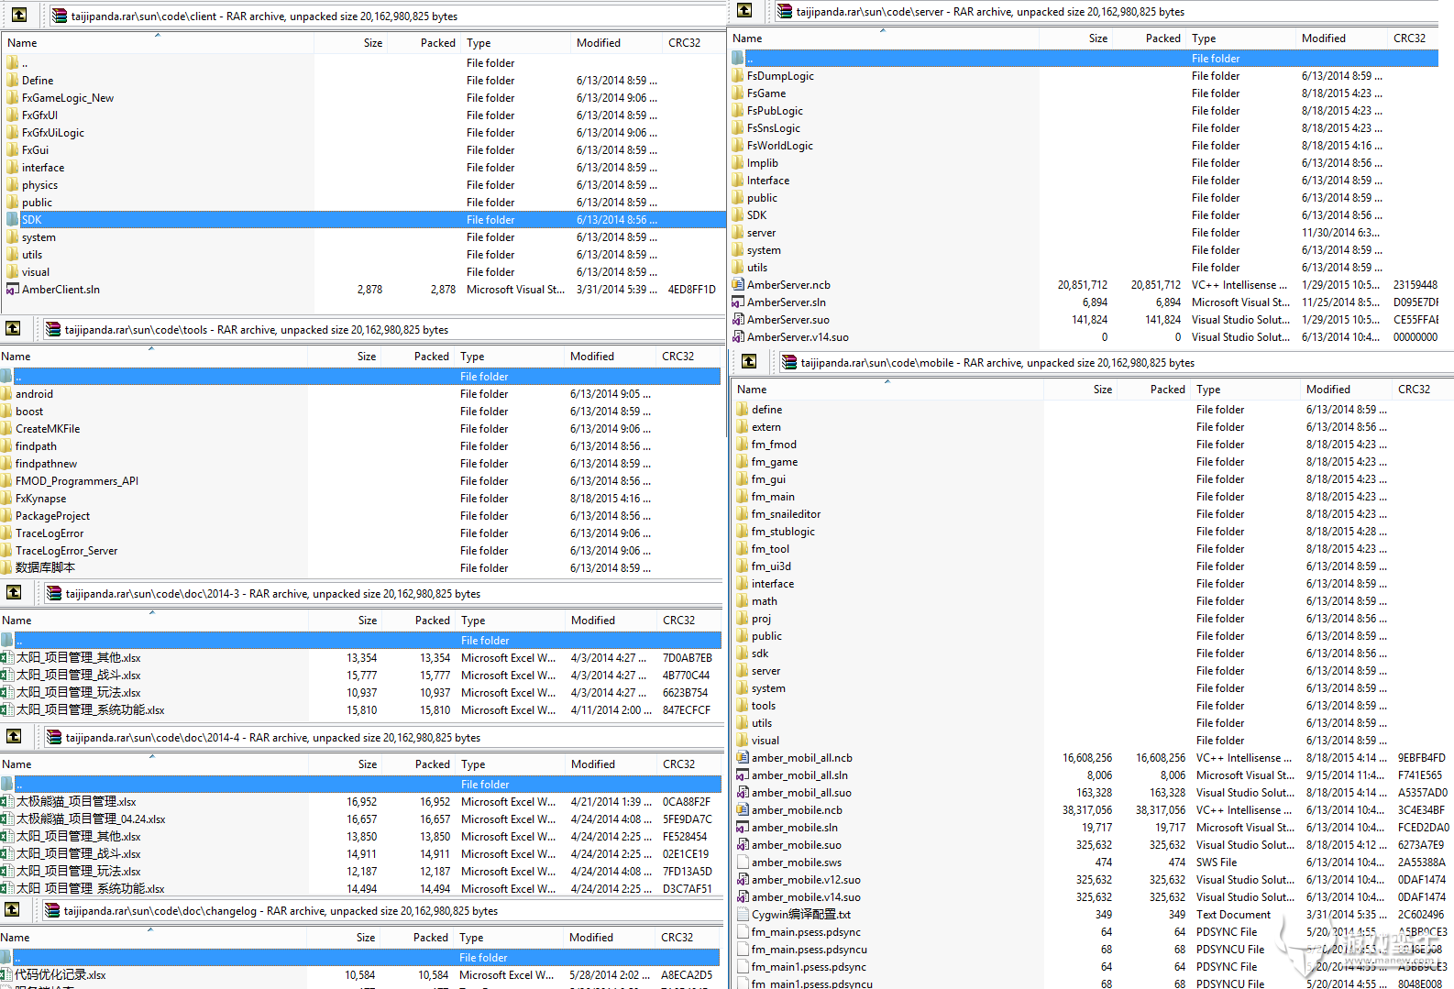Click the Excel icon of 代码优化记录.xlsx
This screenshot has width=1454, height=989.
click(x=6, y=975)
